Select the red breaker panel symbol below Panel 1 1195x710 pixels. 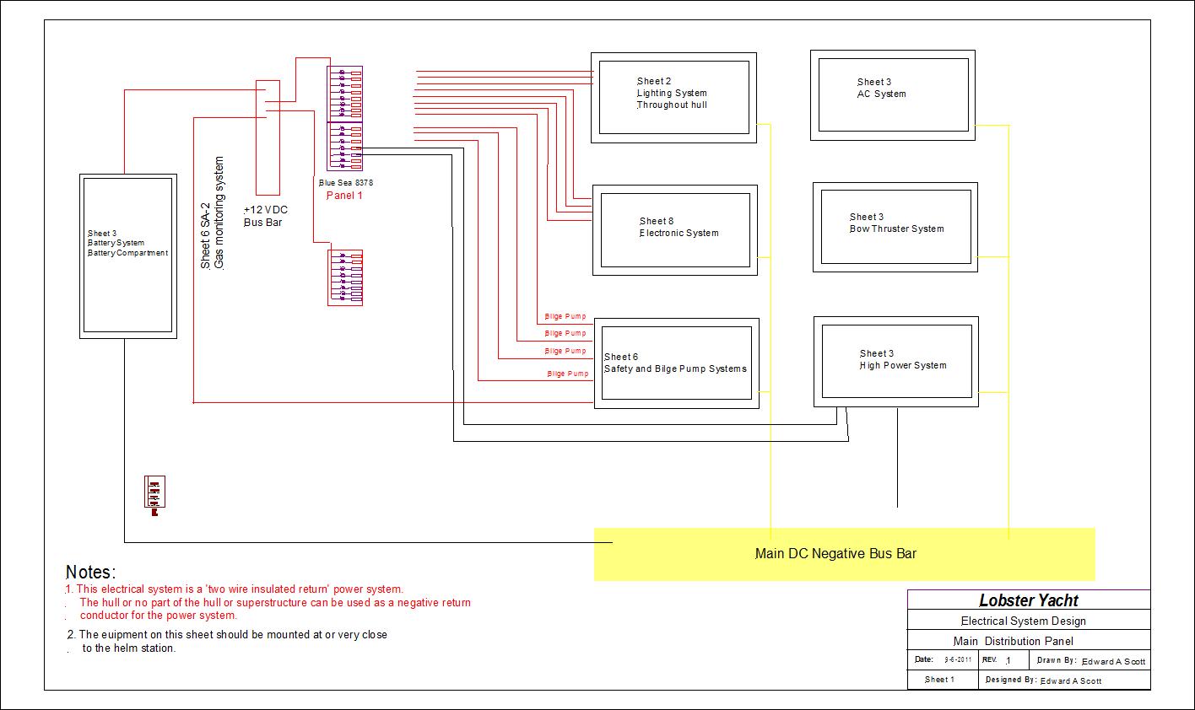pos(345,277)
